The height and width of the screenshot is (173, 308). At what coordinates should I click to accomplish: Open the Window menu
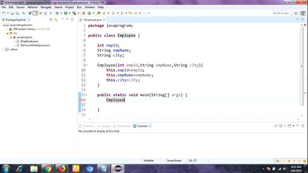pyautogui.click(x=90, y=7)
